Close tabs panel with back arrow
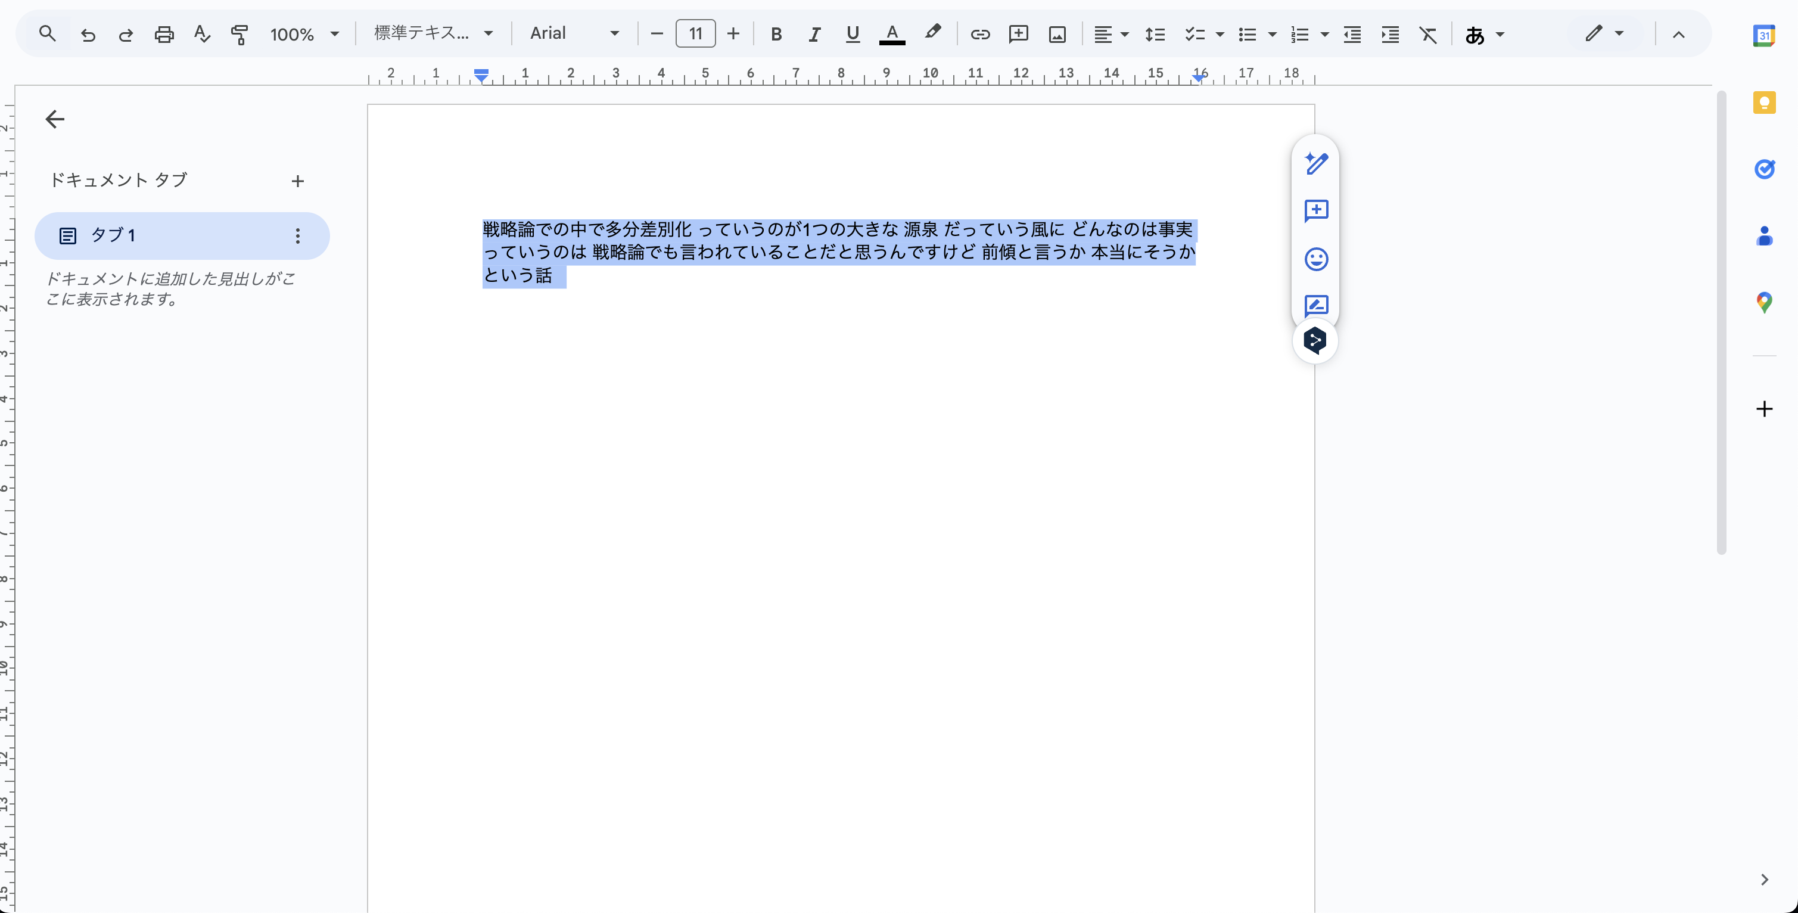Image resolution: width=1798 pixels, height=913 pixels. point(55,119)
